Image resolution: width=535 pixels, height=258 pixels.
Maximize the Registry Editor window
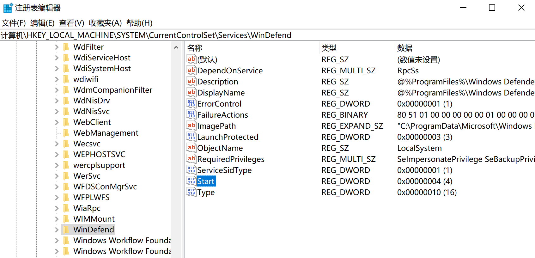492,8
